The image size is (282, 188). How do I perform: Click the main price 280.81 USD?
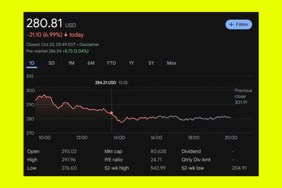click(x=51, y=23)
